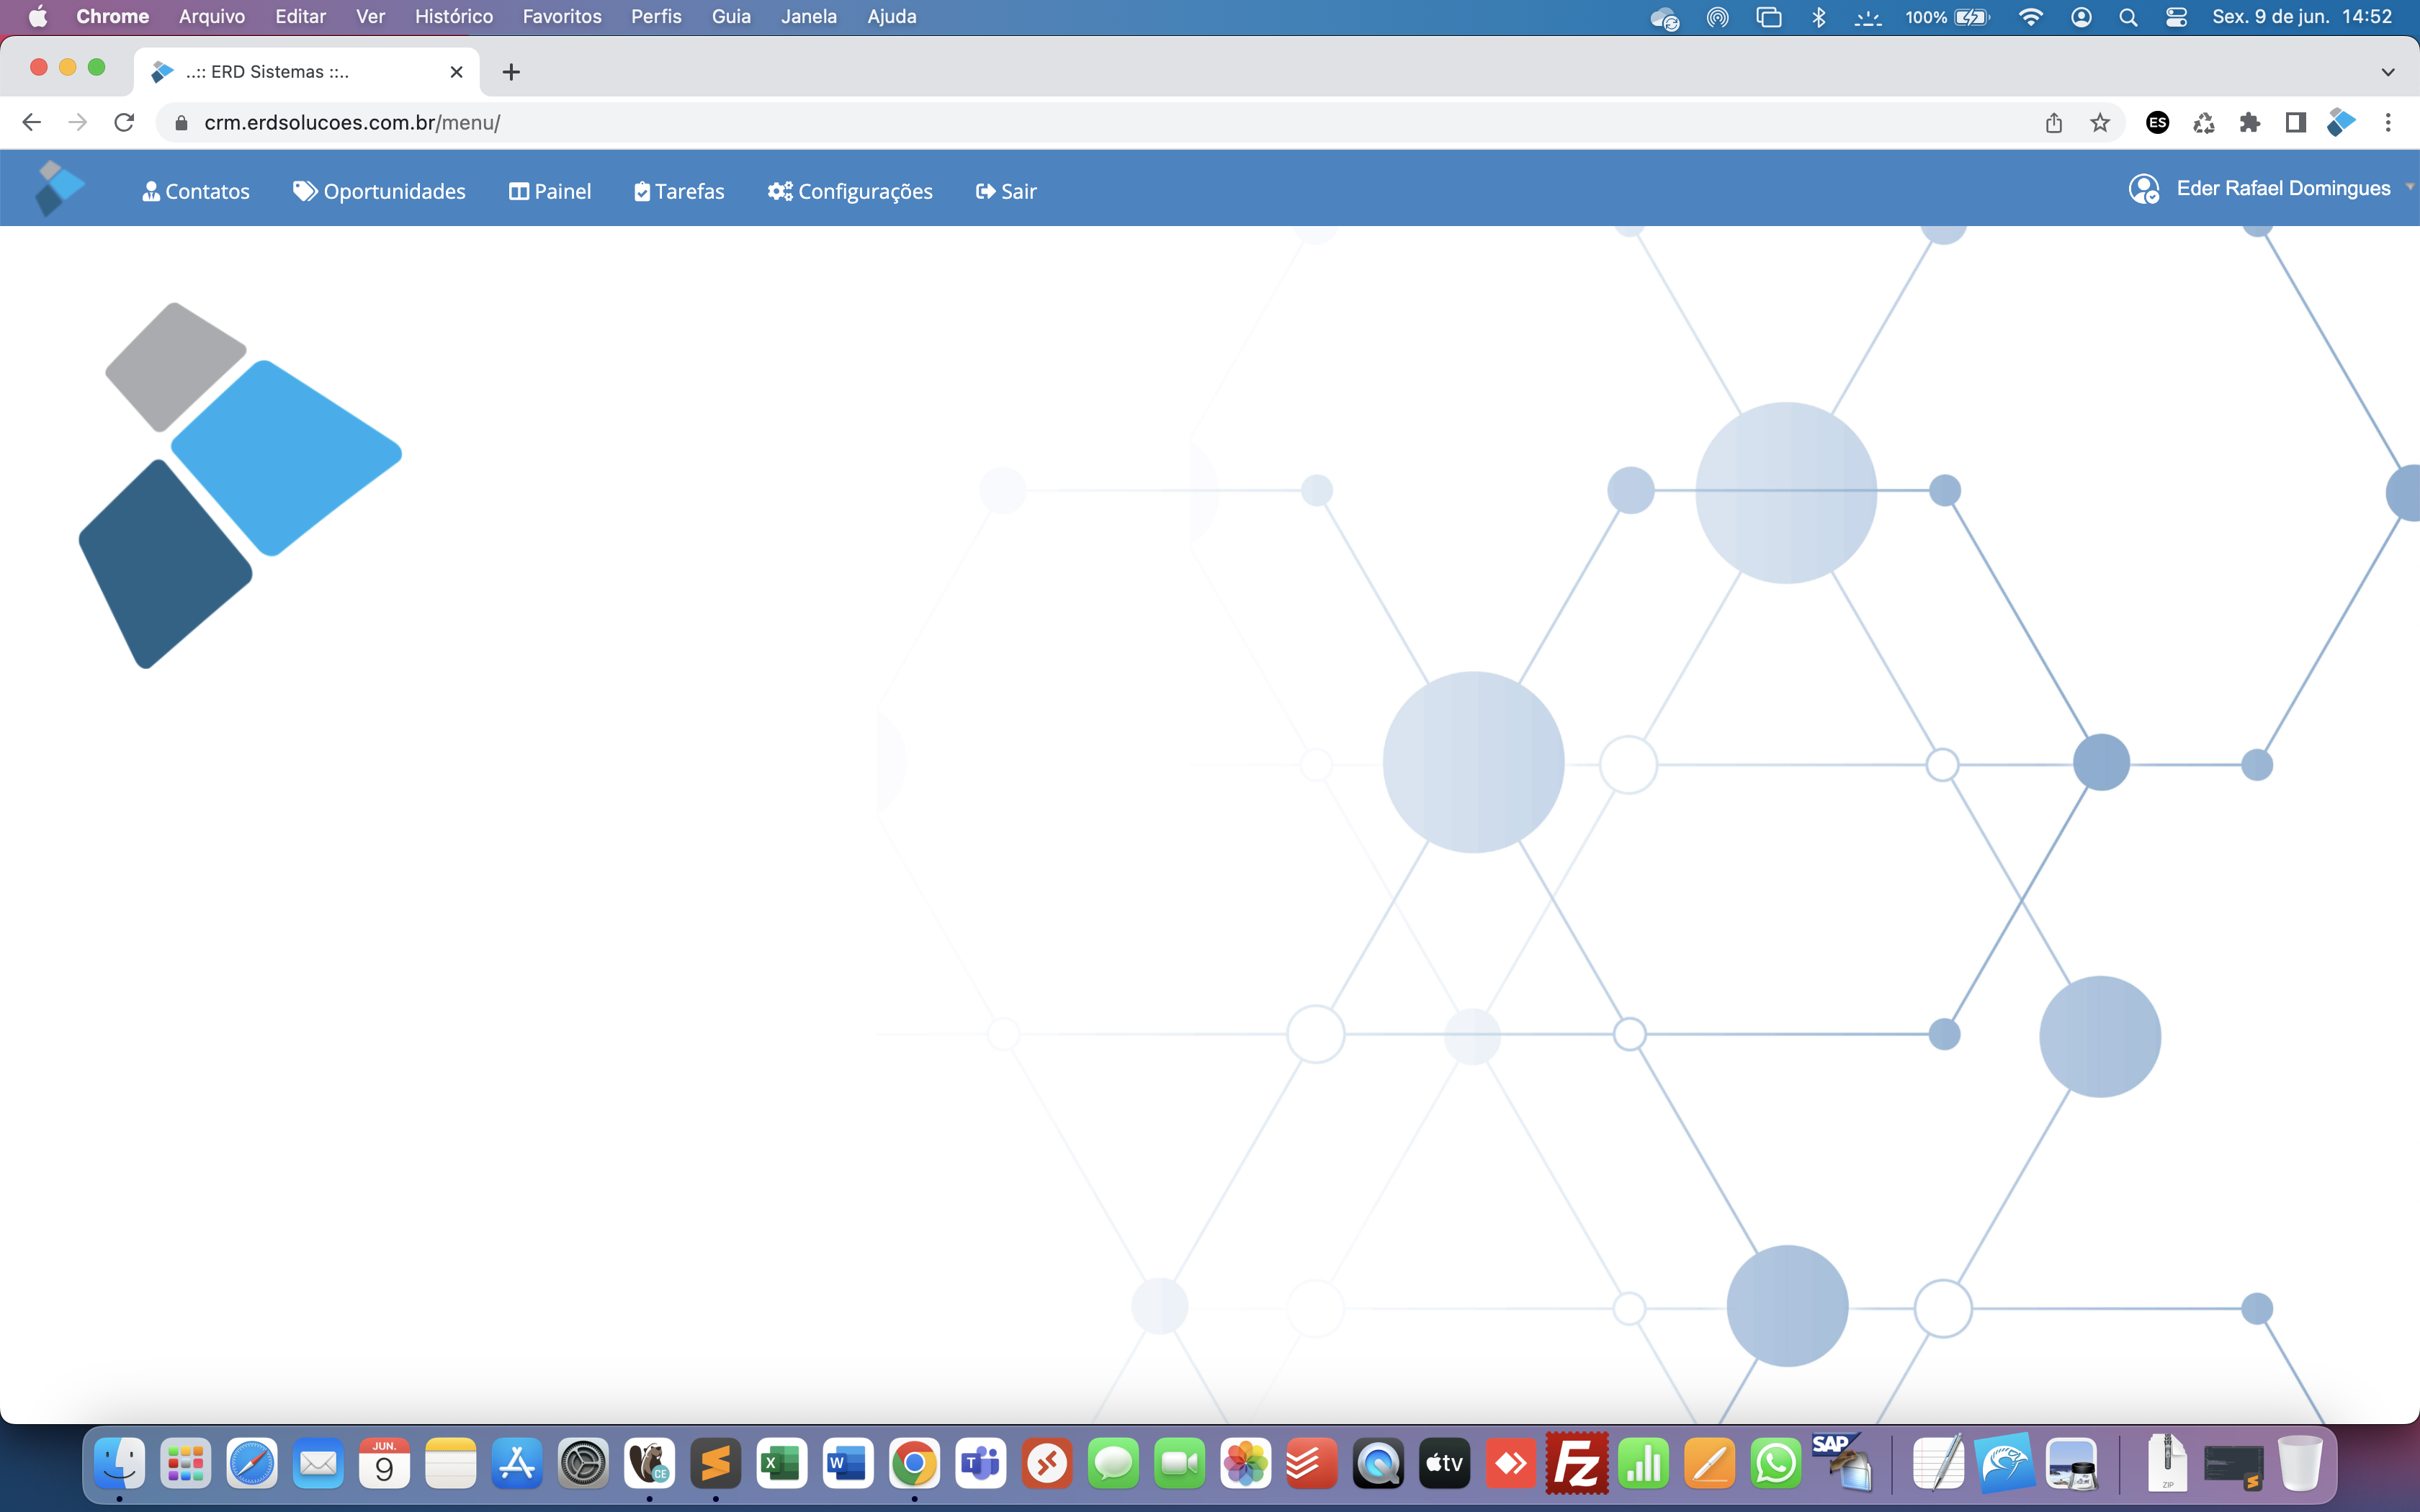Go to the Painel page

click(x=550, y=191)
